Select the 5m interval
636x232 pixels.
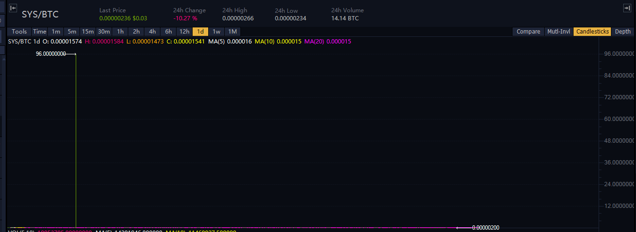click(x=72, y=32)
